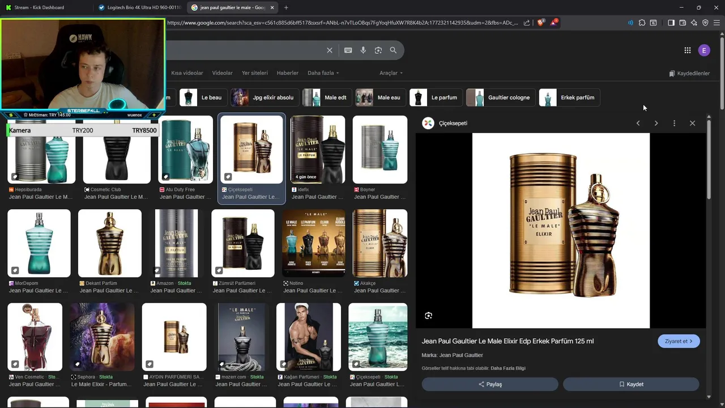Switch to Kısa videolar tab
The height and width of the screenshot is (408, 725).
(x=187, y=73)
